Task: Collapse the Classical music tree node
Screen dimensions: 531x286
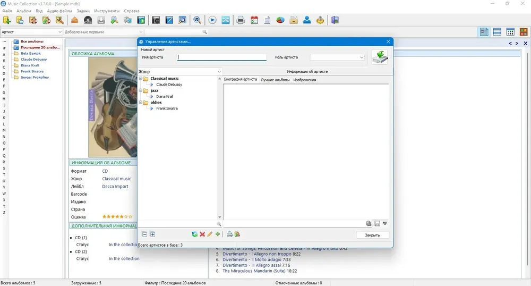Action: click(x=141, y=79)
